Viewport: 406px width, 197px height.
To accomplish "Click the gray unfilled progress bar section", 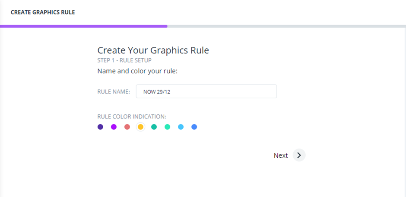I will (286, 26).
